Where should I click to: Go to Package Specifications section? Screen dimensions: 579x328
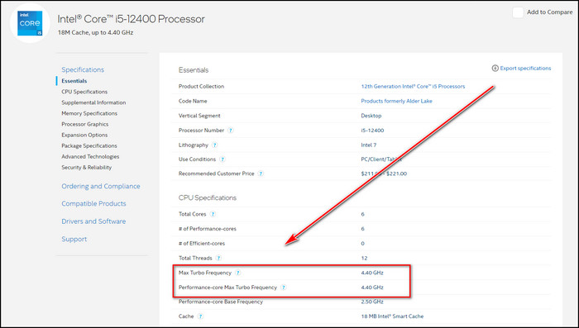coord(89,145)
